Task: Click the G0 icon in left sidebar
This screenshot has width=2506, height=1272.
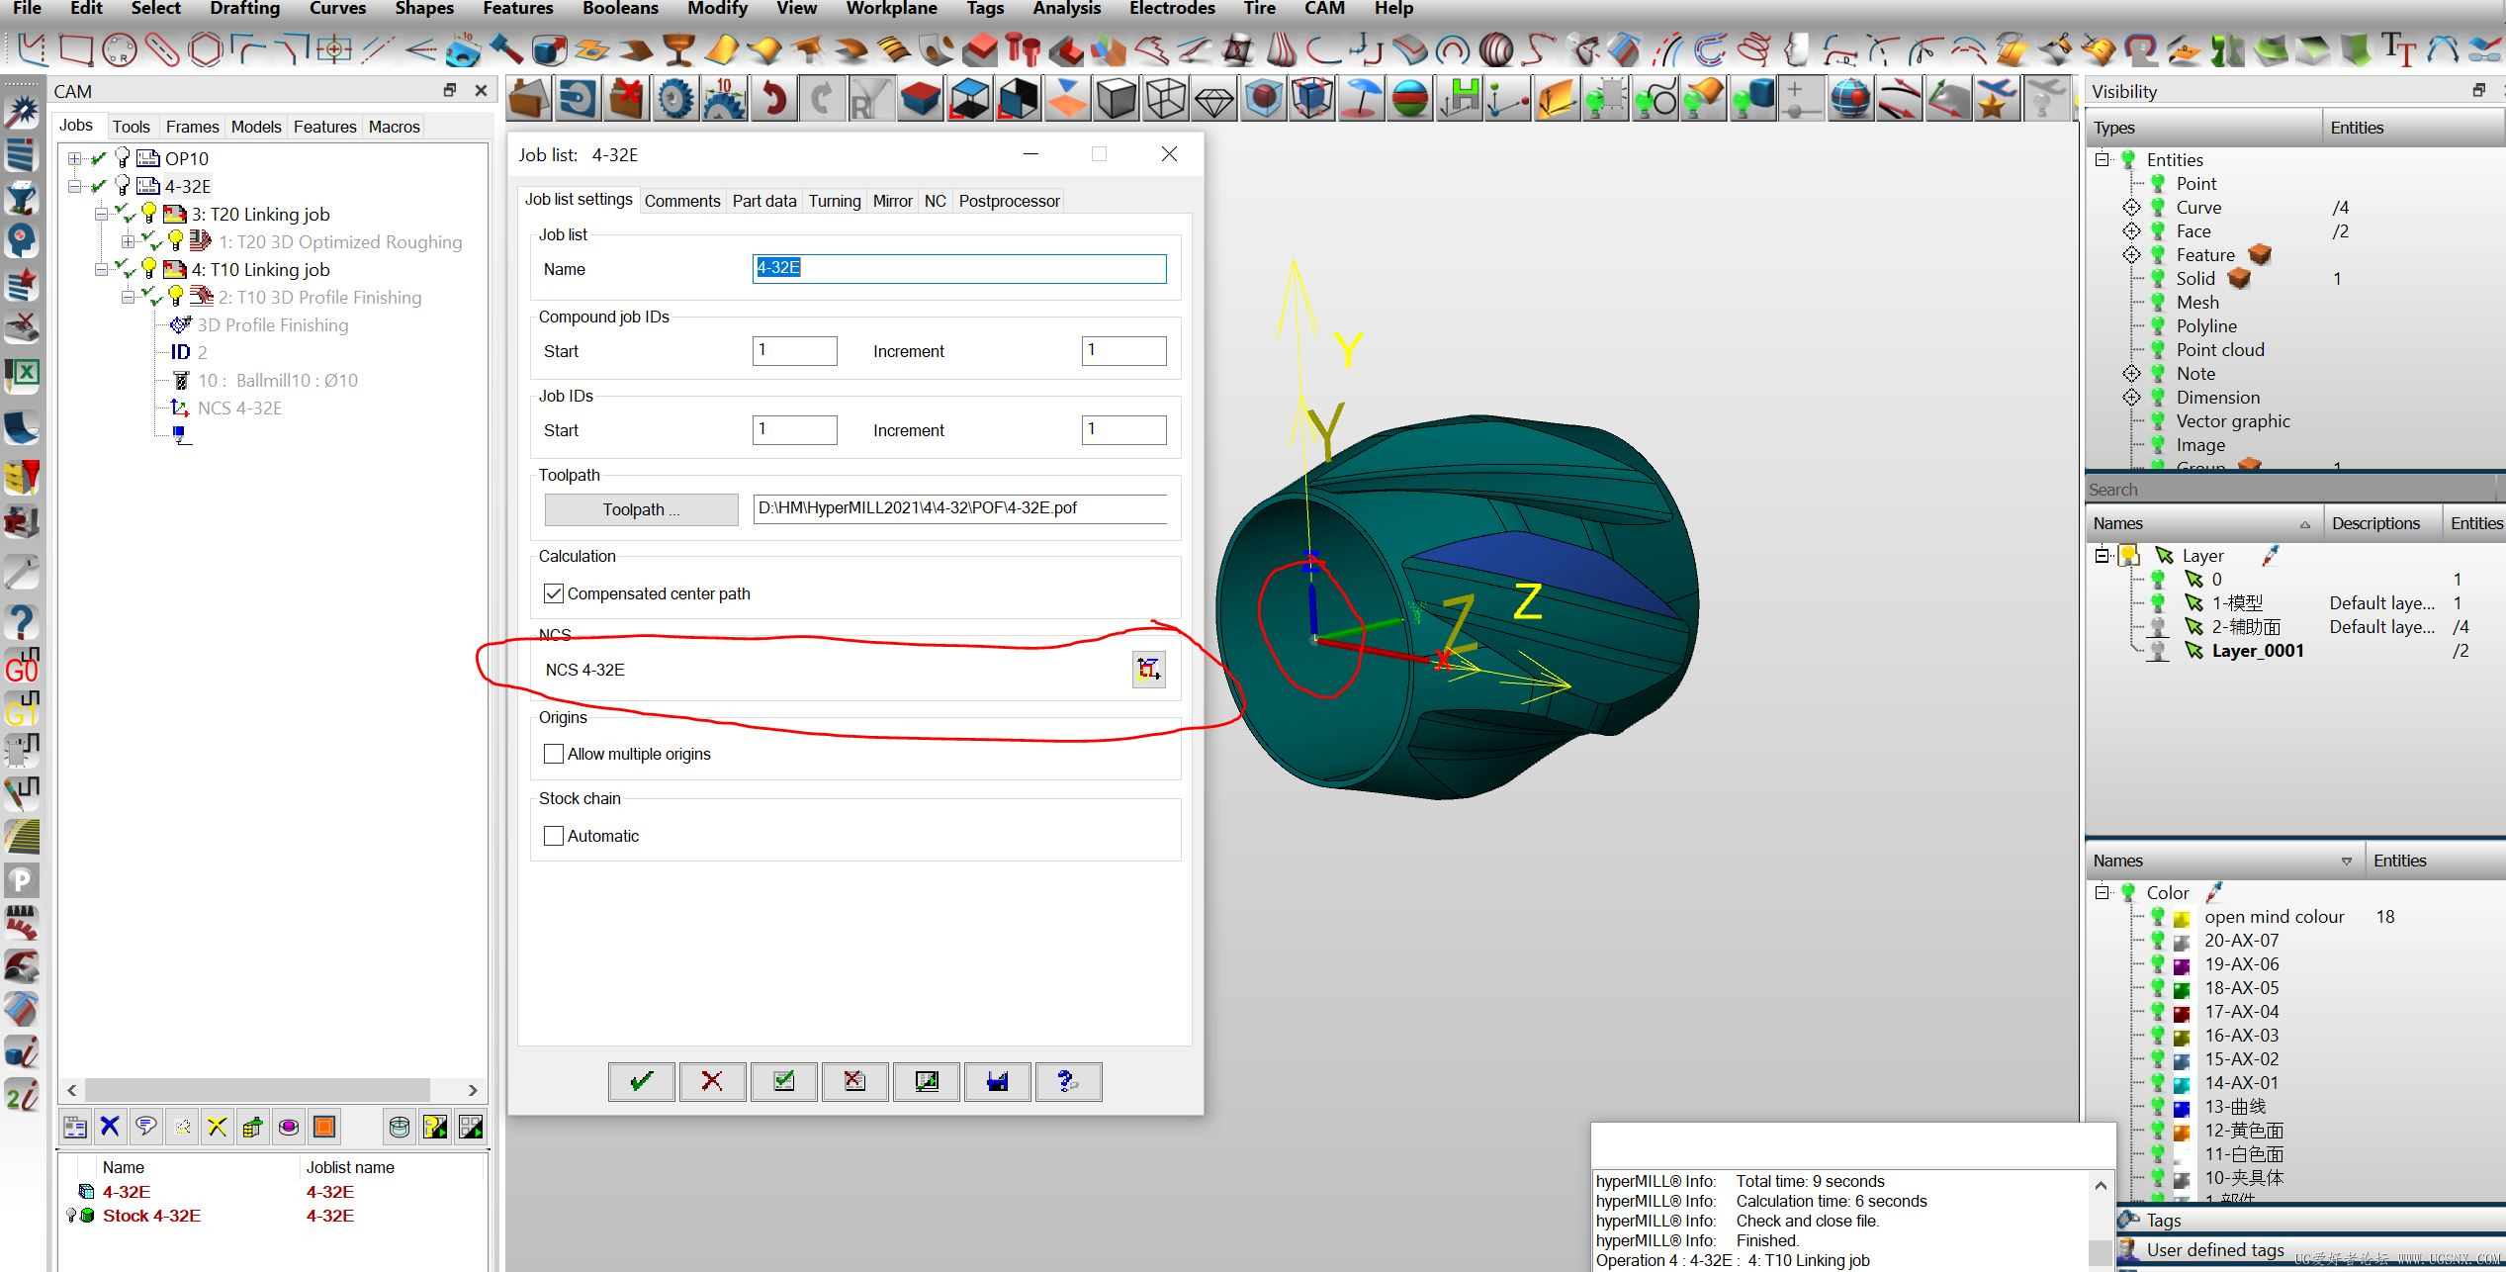Action: (22, 667)
